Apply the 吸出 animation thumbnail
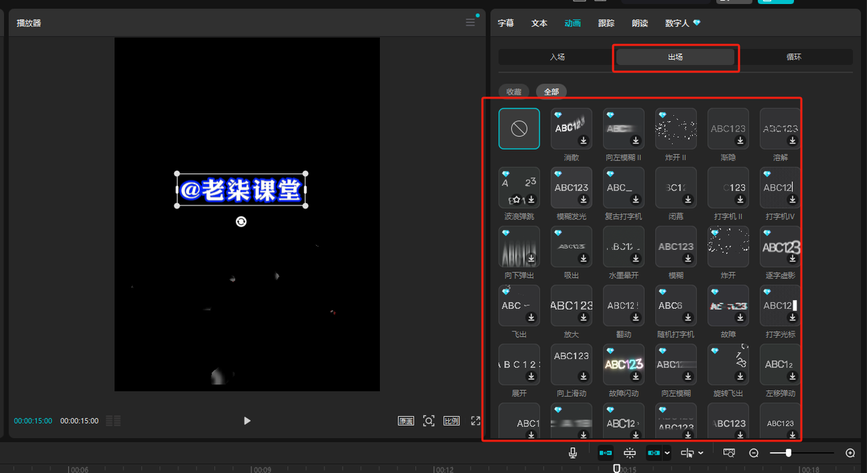 coord(572,247)
